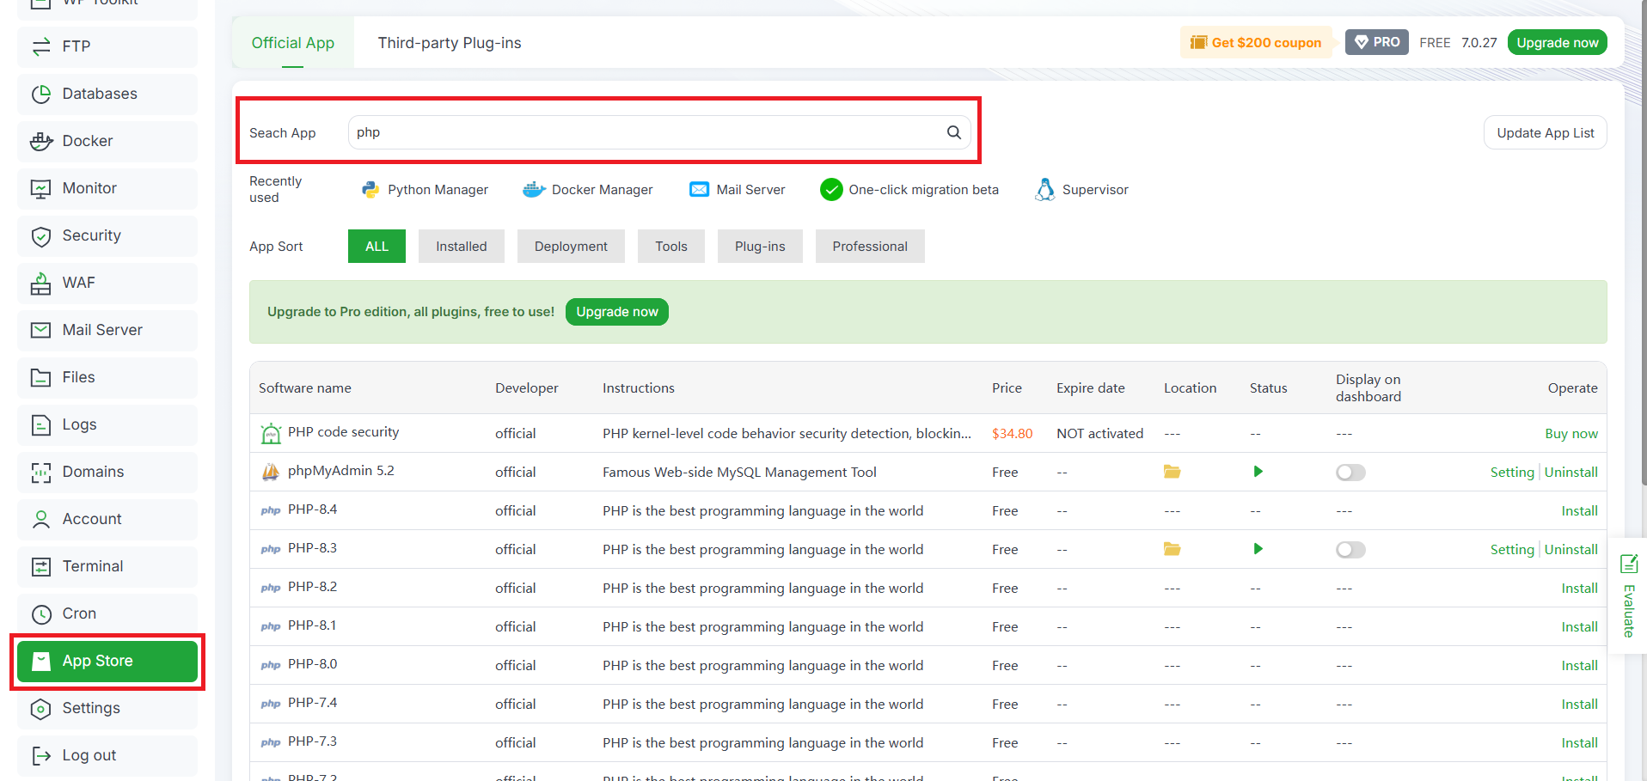
Task: Click the Log out arrow icon
Action: 41,755
